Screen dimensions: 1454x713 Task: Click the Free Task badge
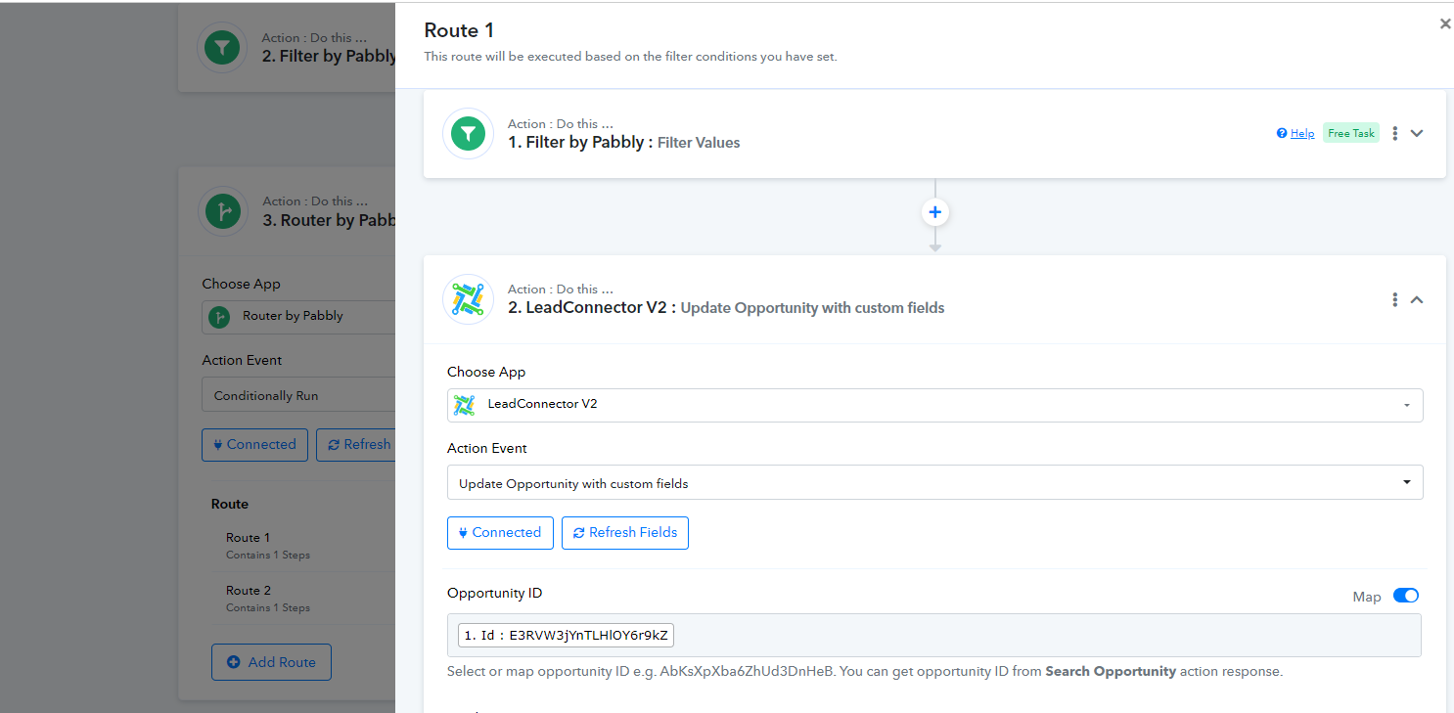(x=1351, y=133)
